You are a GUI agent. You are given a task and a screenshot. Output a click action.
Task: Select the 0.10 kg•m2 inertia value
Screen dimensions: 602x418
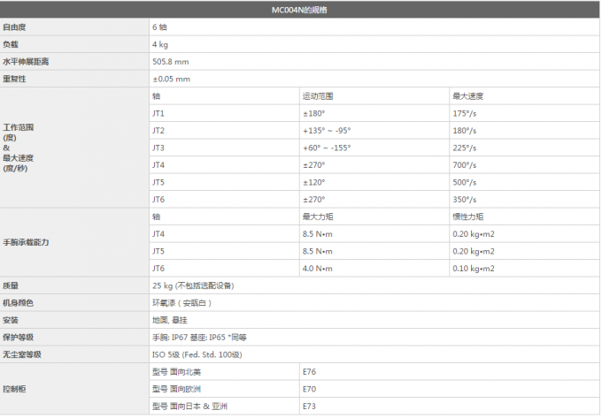[474, 269]
